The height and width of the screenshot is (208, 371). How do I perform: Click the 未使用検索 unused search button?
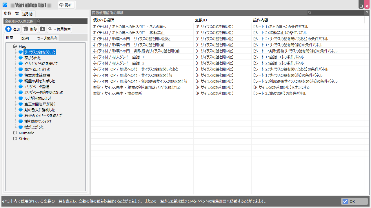point(59,29)
